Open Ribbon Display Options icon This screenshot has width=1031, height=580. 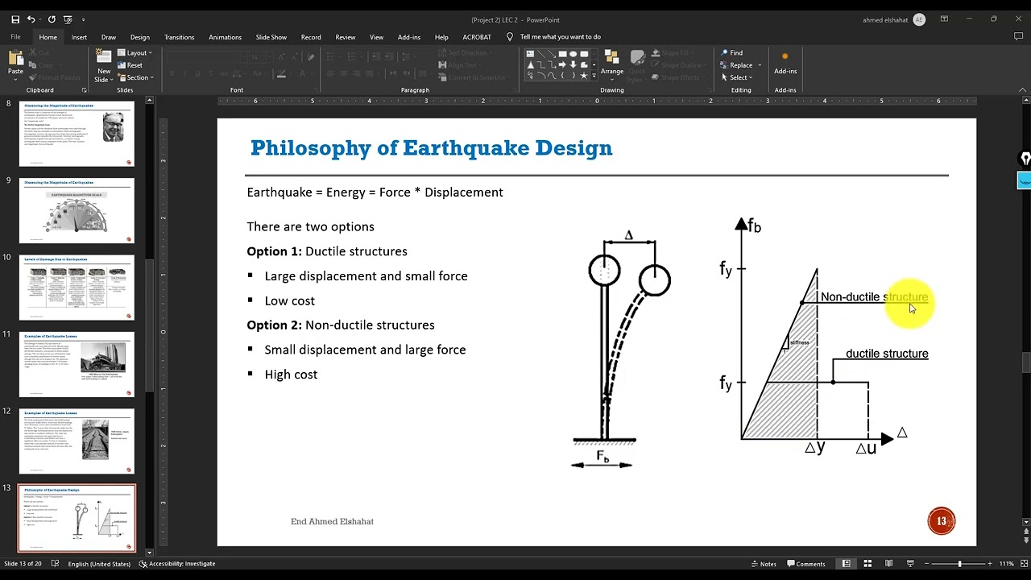tap(944, 19)
